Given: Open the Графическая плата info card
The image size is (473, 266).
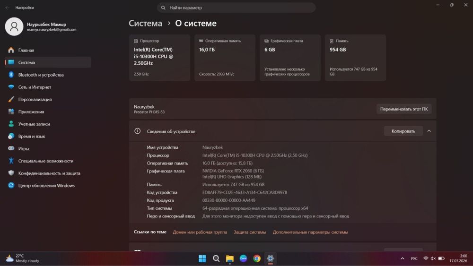Looking at the screenshot, I should tap(290, 58).
